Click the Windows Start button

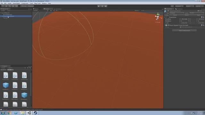tap(3, 113)
